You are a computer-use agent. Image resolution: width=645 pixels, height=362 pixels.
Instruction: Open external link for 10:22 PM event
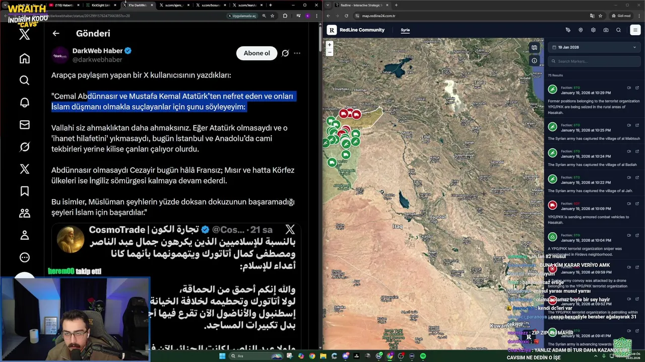pyautogui.click(x=637, y=177)
